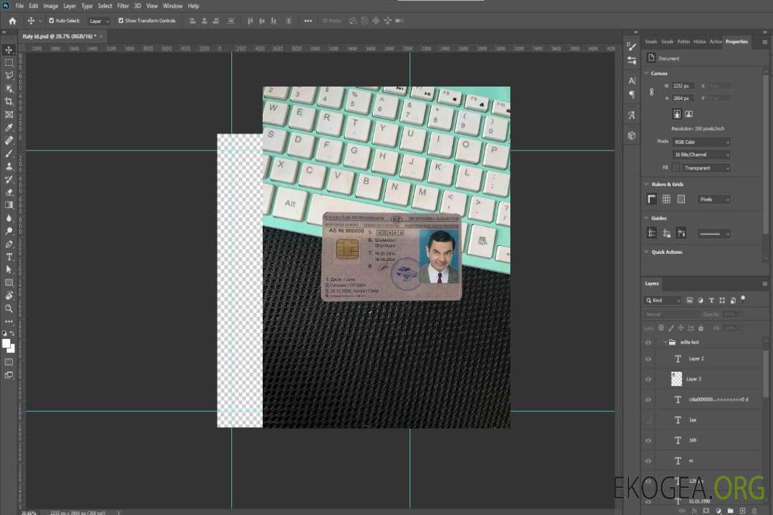Viewport: 773px width, 515px height.
Task: Open the Window menu
Action: coord(172,6)
